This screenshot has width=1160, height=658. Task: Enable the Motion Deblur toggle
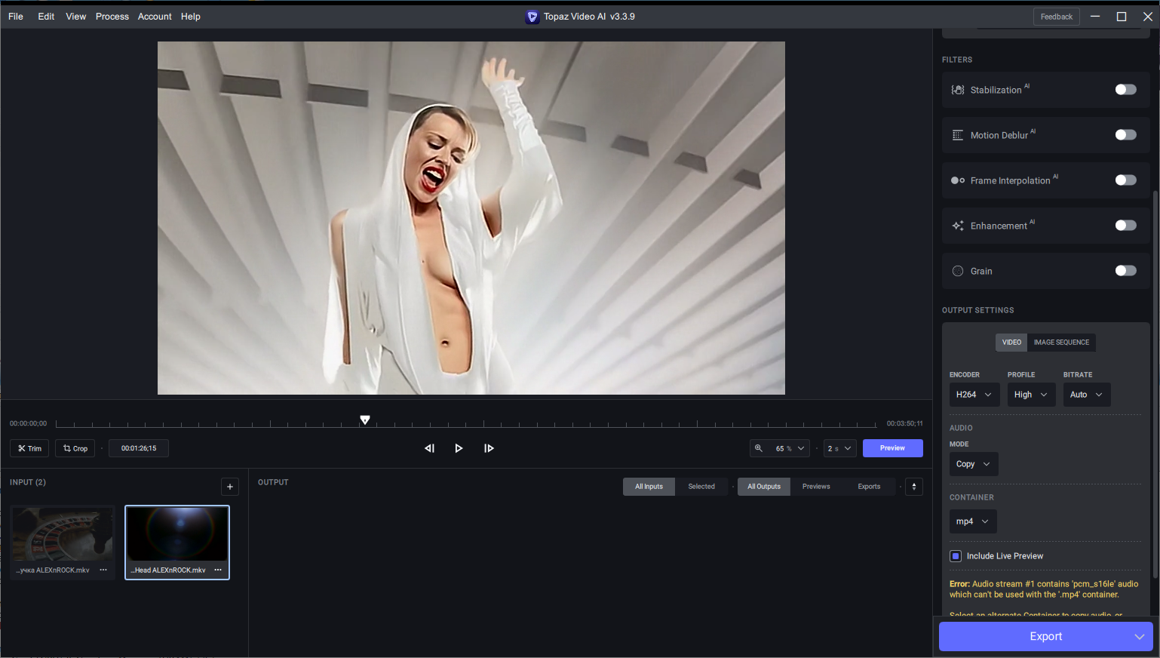[x=1125, y=135]
